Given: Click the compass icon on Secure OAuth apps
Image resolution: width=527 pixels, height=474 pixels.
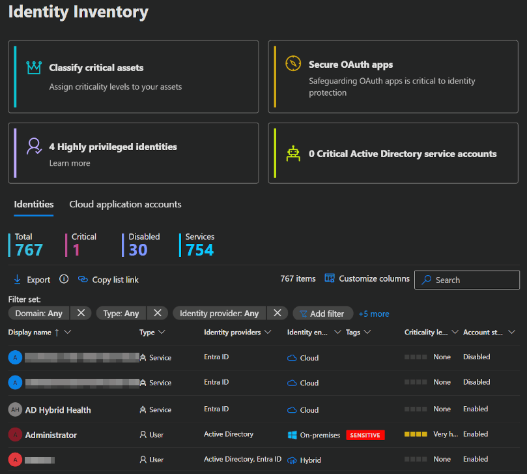Looking at the screenshot, I should point(293,64).
